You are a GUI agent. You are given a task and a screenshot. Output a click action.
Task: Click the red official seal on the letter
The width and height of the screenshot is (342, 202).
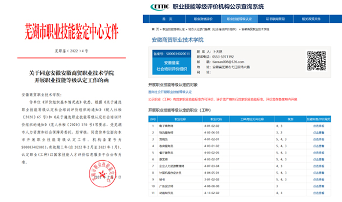coord(102,174)
